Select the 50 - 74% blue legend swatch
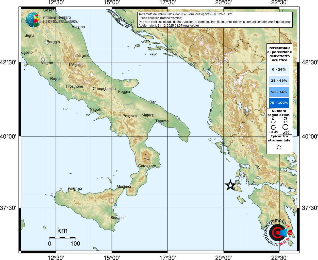The height and width of the screenshot is (260, 318). coord(279,92)
